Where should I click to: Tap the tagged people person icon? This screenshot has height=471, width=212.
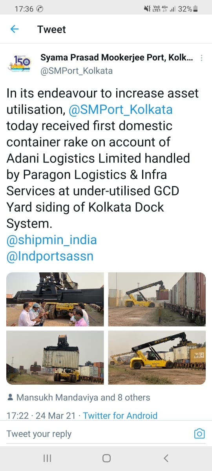pos(10,398)
